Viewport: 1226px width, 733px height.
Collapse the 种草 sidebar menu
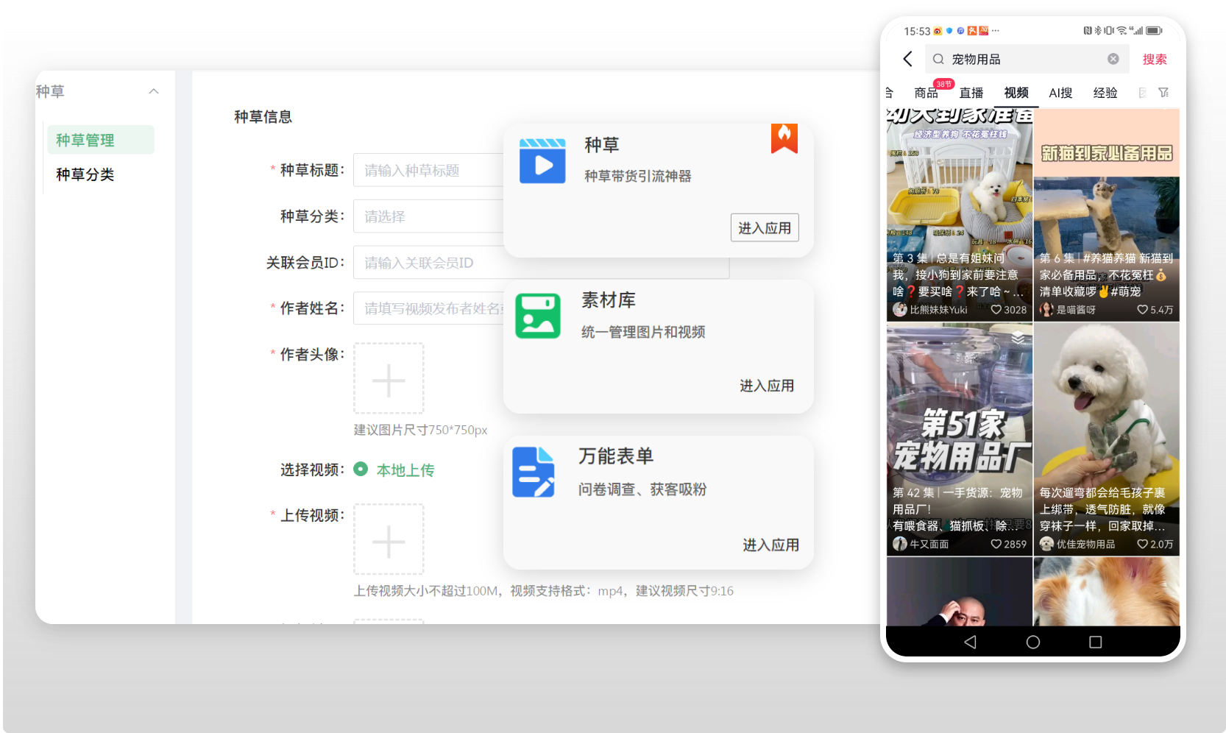click(154, 91)
